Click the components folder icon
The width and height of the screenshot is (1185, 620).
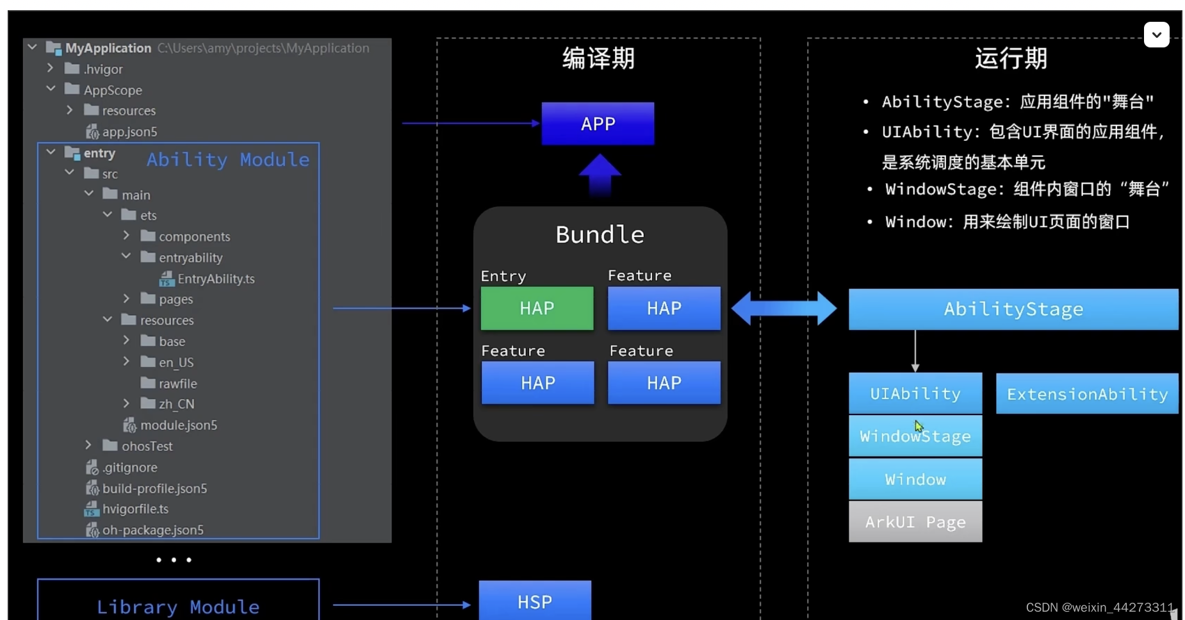pos(148,236)
